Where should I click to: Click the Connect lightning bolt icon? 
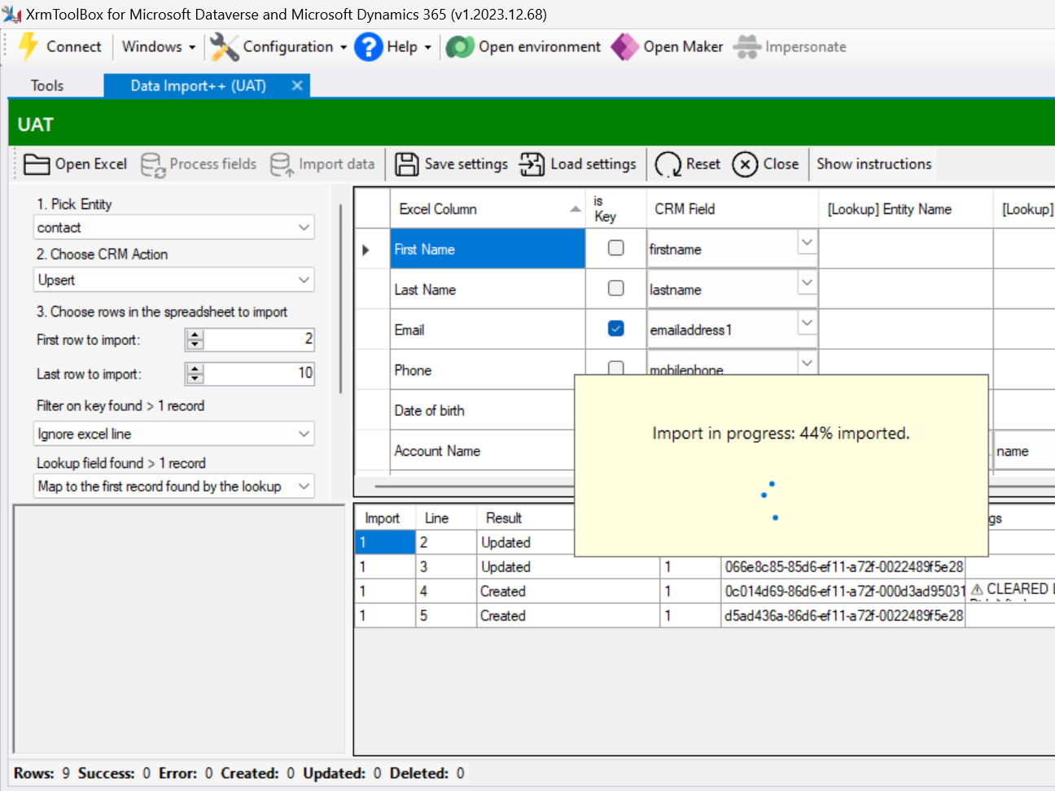click(x=28, y=47)
